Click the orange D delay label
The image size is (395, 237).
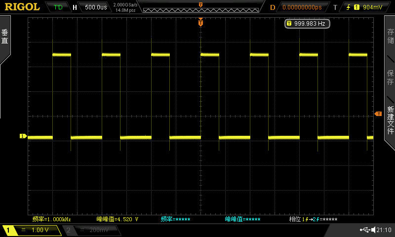(273, 7)
